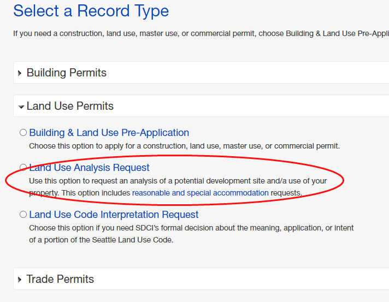
Task: Click the Code Interpretation description about SDCI's decision
Action: click(x=191, y=228)
